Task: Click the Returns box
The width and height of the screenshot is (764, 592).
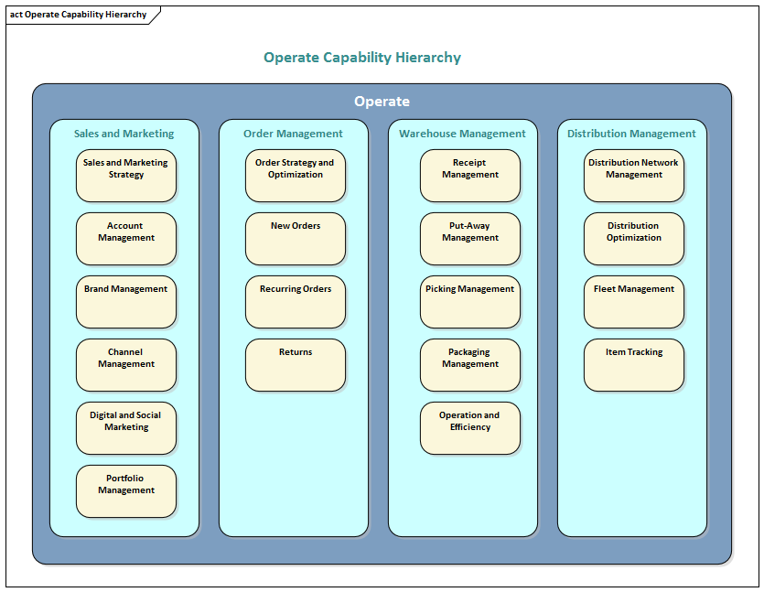Action: click(x=295, y=365)
